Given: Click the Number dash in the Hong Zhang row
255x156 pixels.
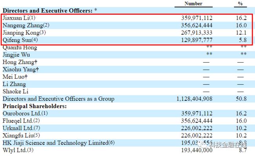Looking at the screenshot, I should (206, 62).
